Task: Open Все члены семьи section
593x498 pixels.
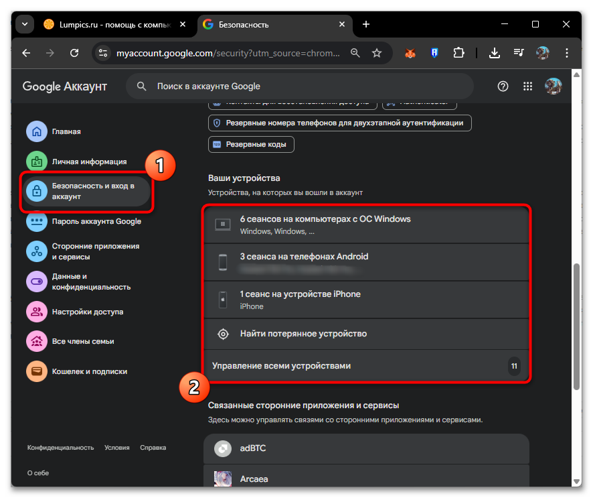Action: tap(70, 341)
